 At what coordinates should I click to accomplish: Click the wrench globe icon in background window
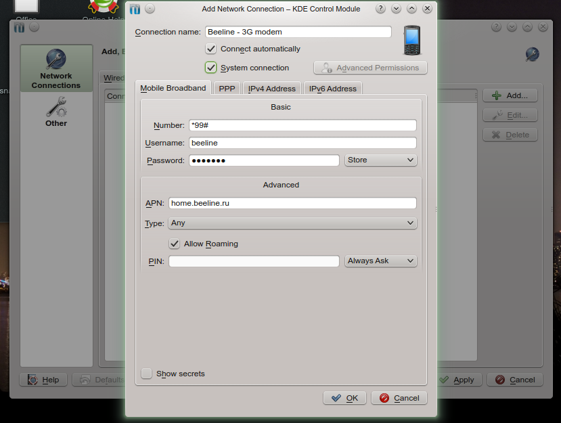(532, 54)
